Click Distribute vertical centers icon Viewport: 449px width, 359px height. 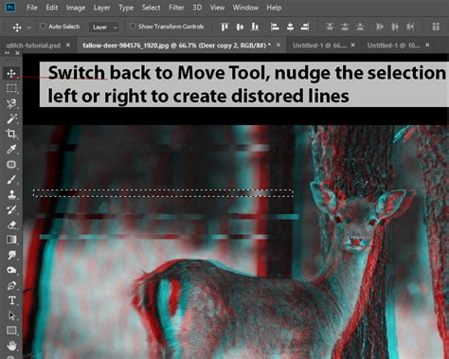(345, 27)
